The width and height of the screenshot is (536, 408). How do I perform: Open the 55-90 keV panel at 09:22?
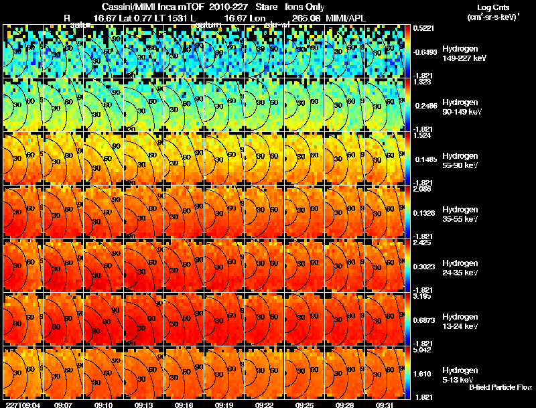tap(265, 159)
